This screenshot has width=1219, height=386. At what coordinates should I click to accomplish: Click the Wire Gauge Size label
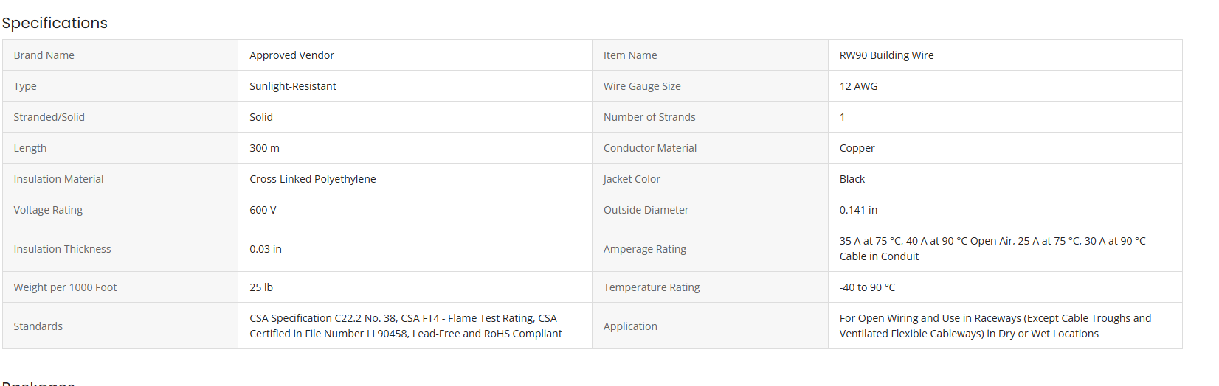point(642,86)
